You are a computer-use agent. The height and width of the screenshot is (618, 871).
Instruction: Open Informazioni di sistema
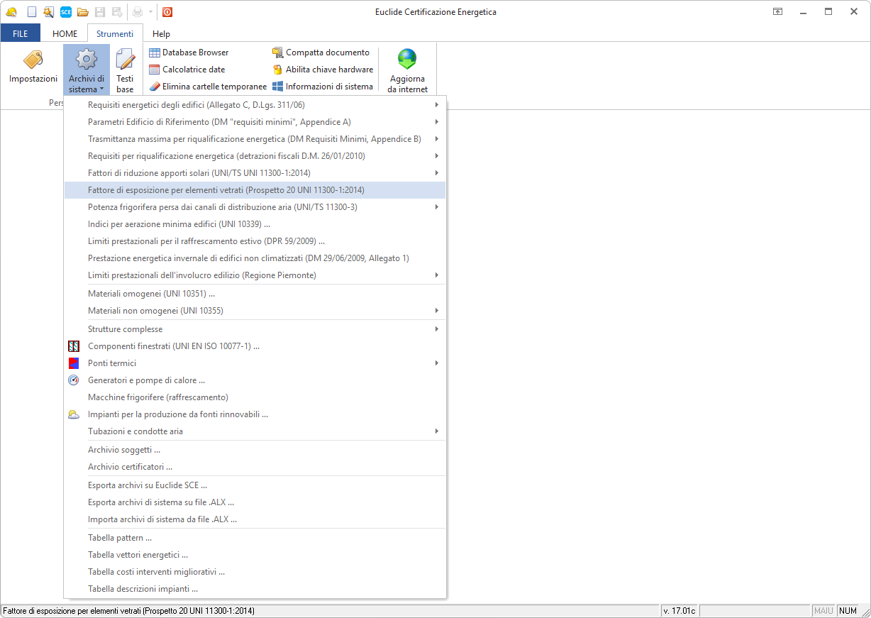pos(323,87)
